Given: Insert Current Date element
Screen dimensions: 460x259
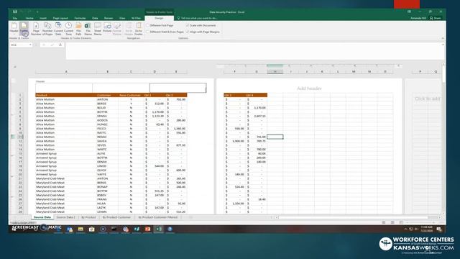Looking at the screenshot, I should [58, 29].
